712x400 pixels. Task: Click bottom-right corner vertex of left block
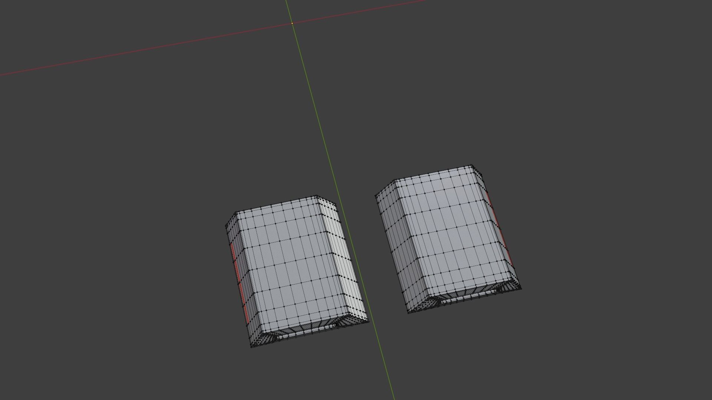click(x=369, y=321)
